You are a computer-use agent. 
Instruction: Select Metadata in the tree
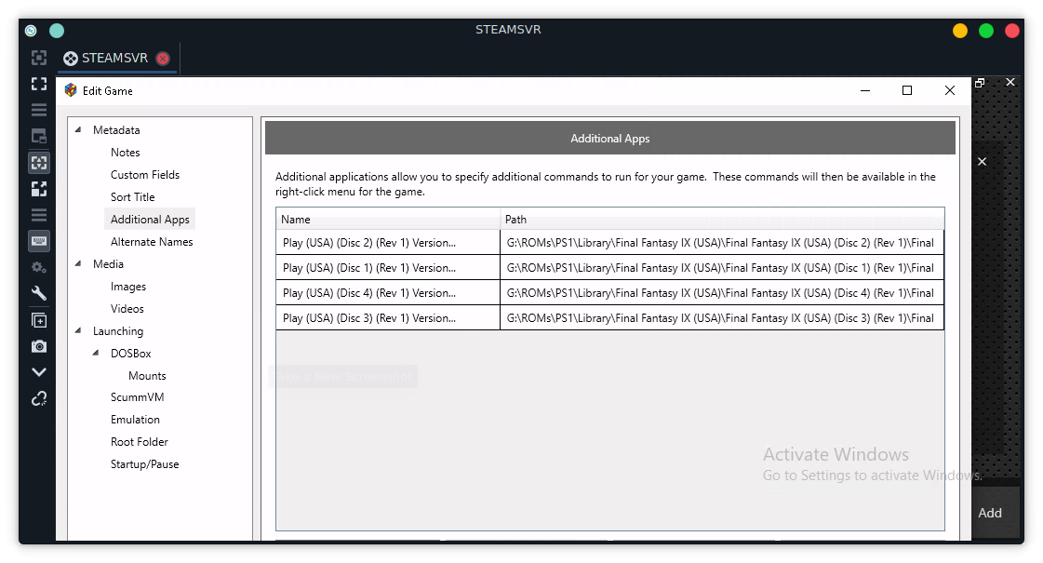click(116, 129)
